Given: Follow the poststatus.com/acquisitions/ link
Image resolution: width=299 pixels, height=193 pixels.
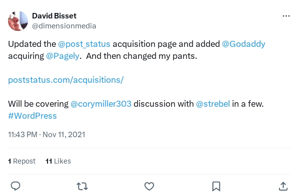Looking at the screenshot, I should click(66, 80).
